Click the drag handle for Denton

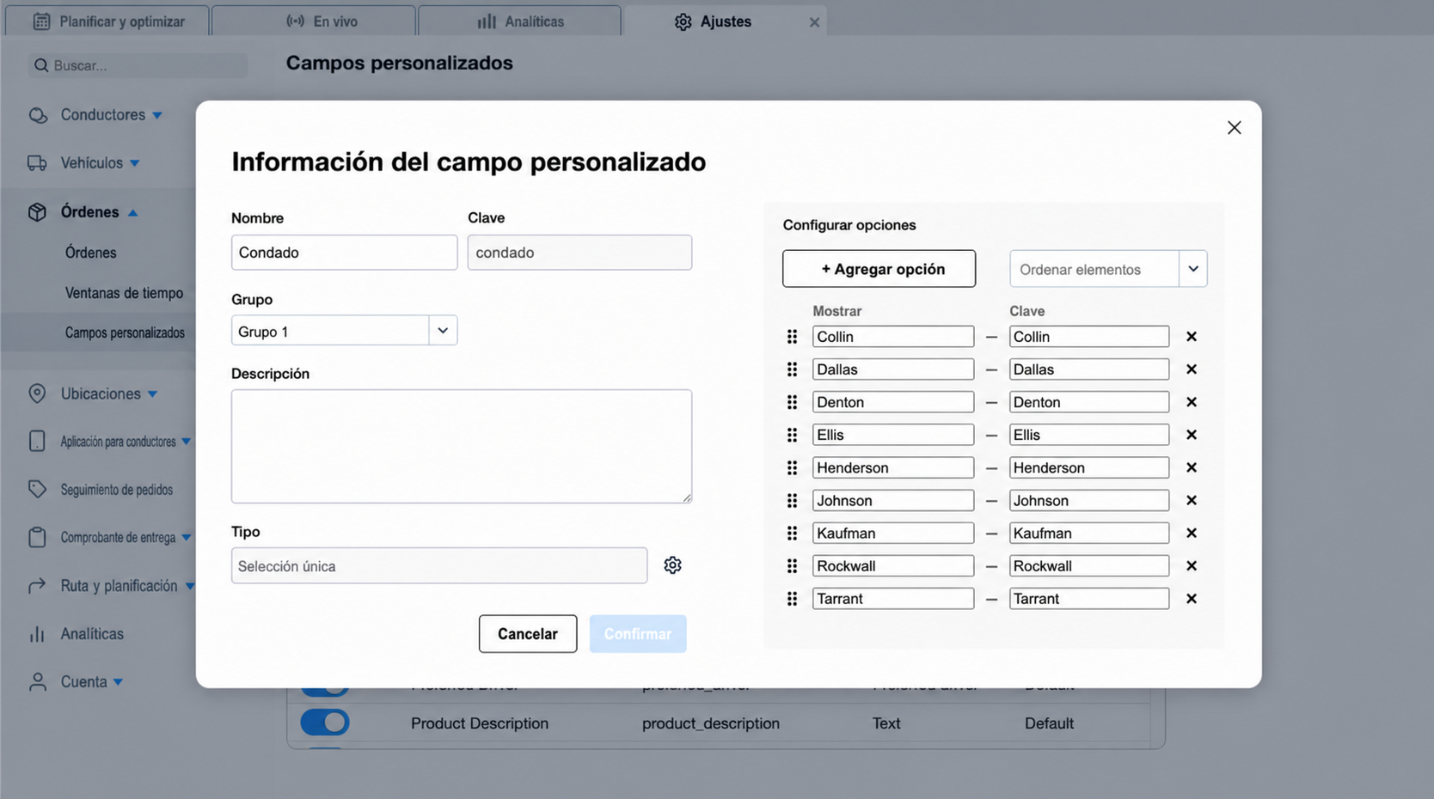pyautogui.click(x=792, y=402)
